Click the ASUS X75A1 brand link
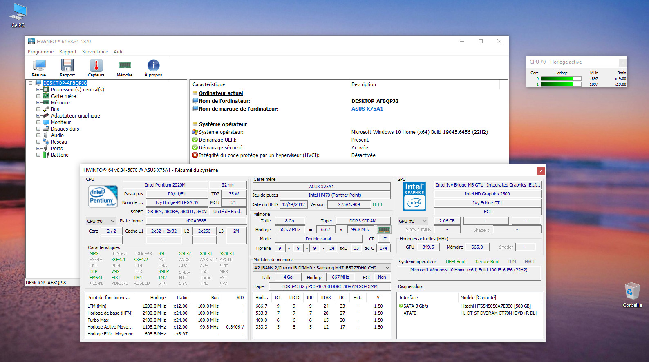This screenshot has width=649, height=362. (x=367, y=109)
